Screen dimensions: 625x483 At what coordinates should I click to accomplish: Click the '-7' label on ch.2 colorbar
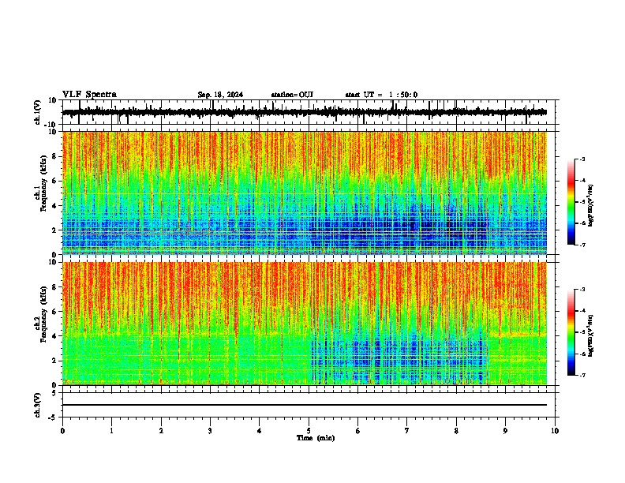pyautogui.click(x=582, y=375)
